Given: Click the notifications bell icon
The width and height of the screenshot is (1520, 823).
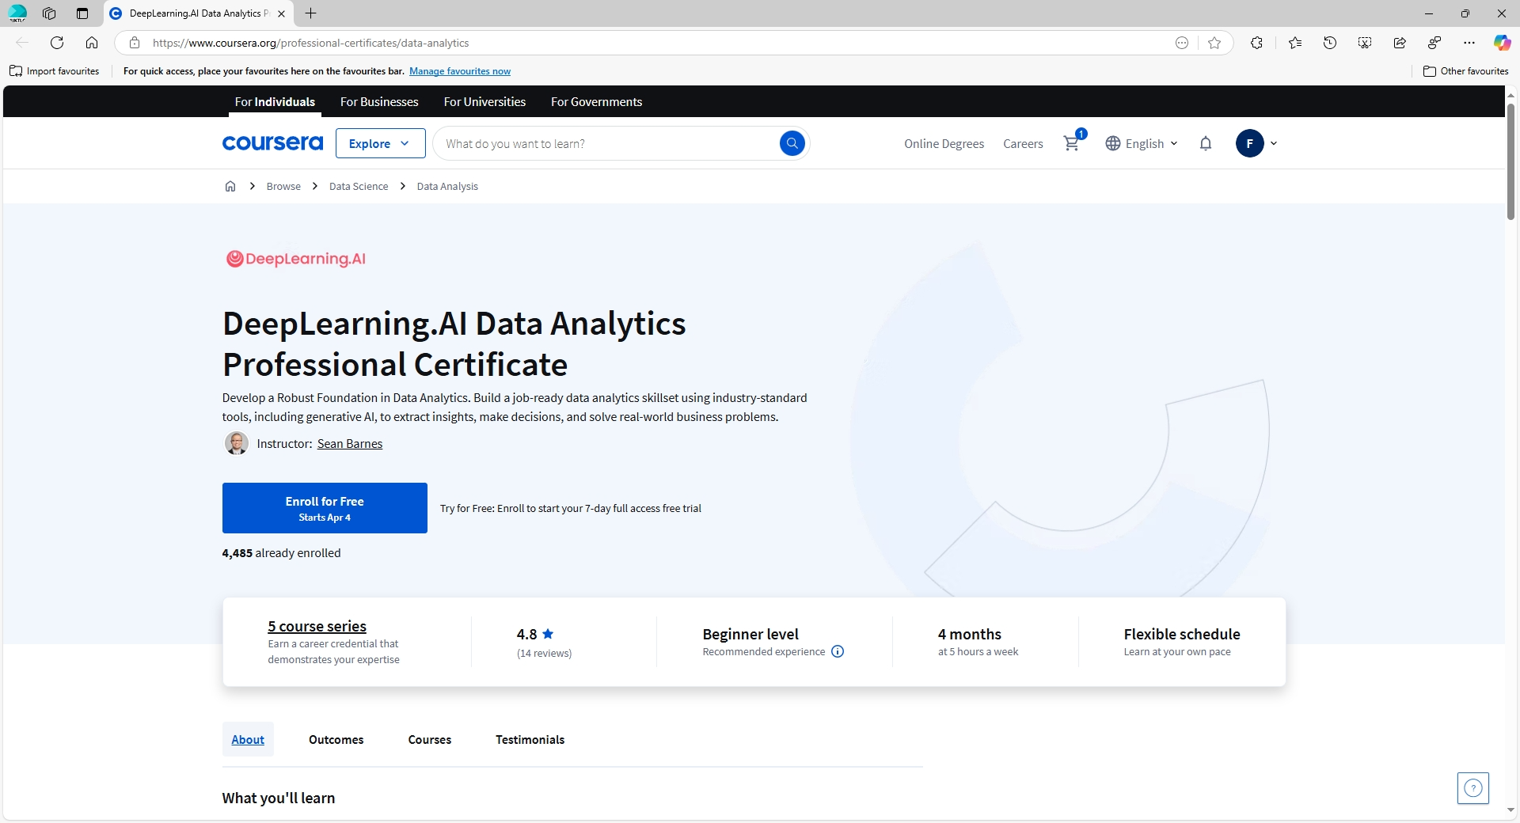Looking at the screenshot, I should click(1205, 143).
